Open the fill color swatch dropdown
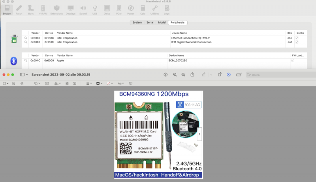This screenshot has height=182, width=316. click(x=110, y=83)
